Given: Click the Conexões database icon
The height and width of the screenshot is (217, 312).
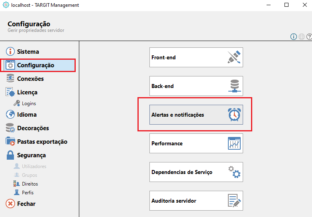Looking at the screenshot, I should (x=10, y=78).
